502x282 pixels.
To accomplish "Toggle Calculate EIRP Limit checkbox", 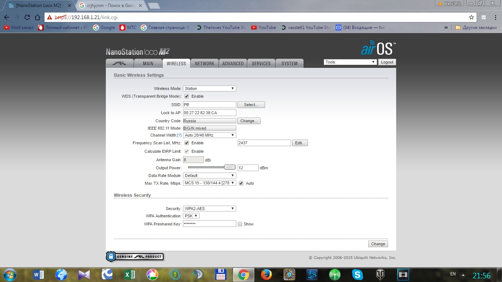I will pos(187,151).
